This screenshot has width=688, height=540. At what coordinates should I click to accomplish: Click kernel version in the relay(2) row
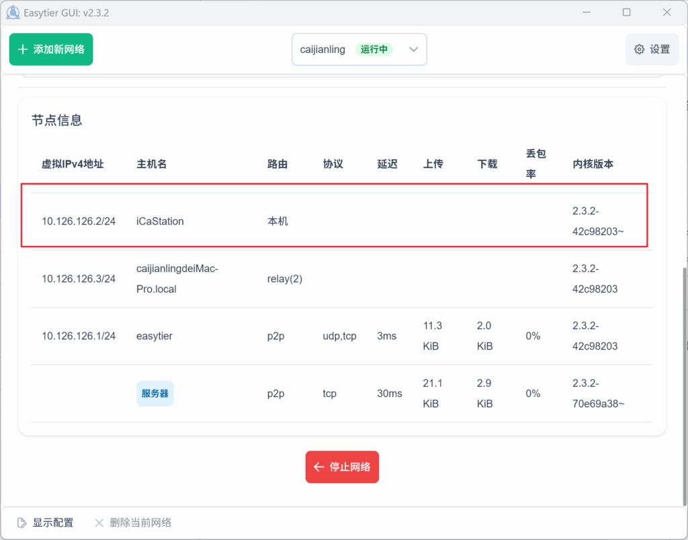coord(595,279)
